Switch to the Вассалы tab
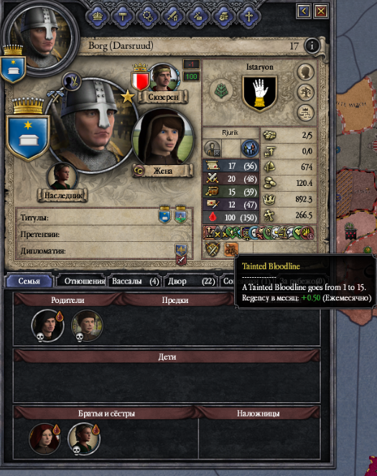Image resolution: width=377 pixels, height=476 pixels. [135, 281]
